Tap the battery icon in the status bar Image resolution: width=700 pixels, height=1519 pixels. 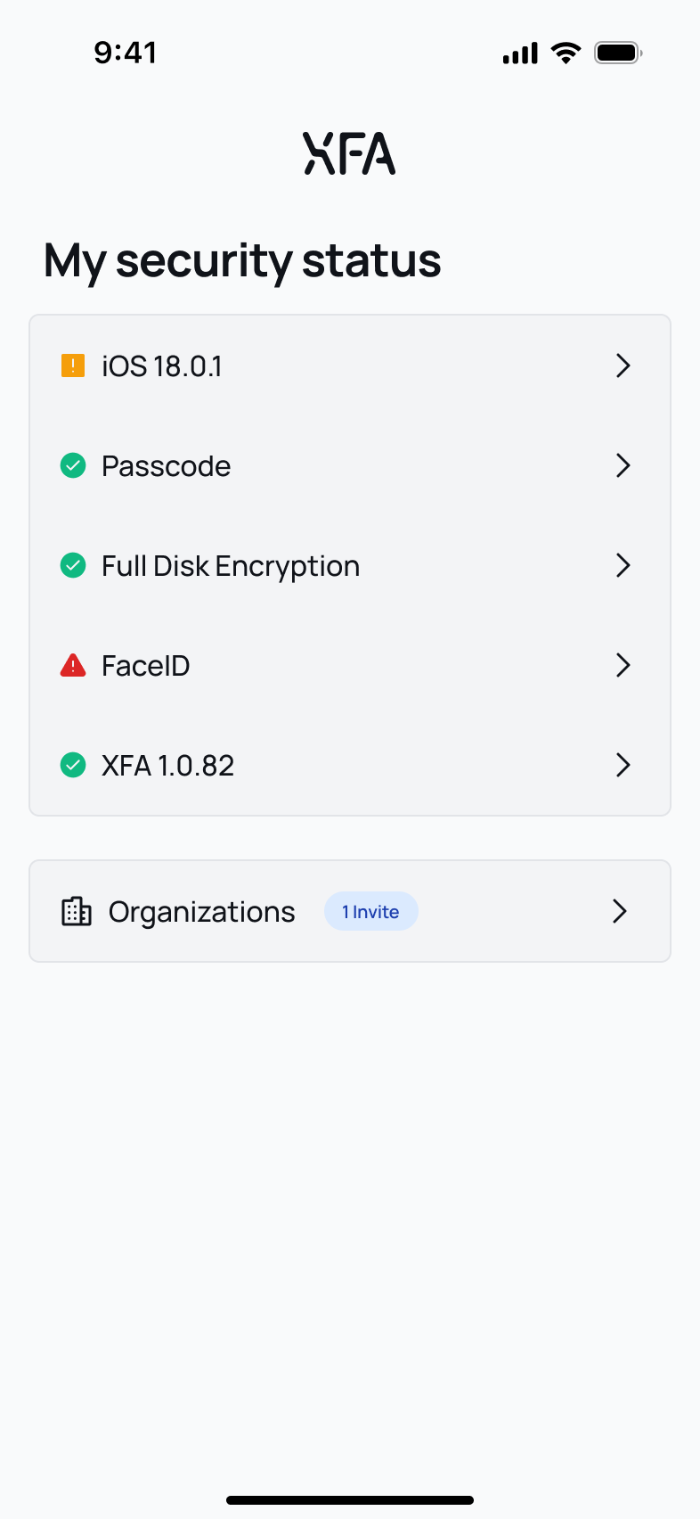tap(618, 53)
